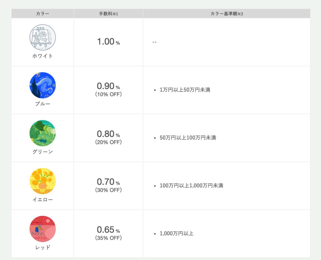Screen dimensions: 321x260
Task: Click the カラー column header
Action: click(43, 14)
